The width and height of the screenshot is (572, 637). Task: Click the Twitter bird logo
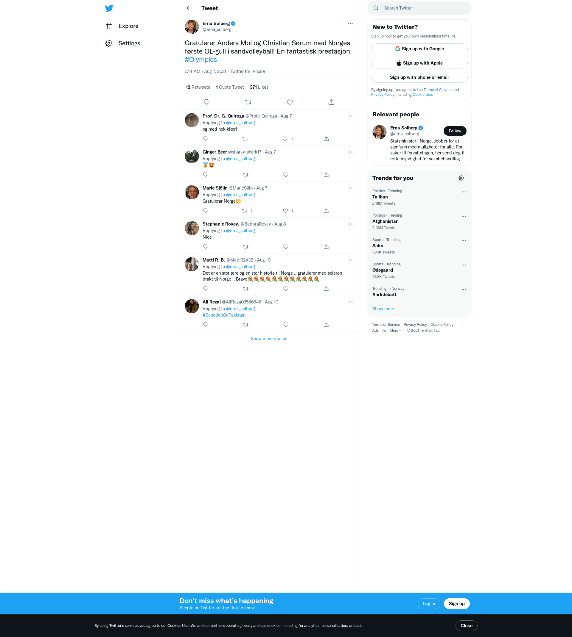109,8
